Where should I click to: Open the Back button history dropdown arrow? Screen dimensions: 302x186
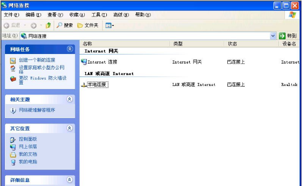(25, 25)
